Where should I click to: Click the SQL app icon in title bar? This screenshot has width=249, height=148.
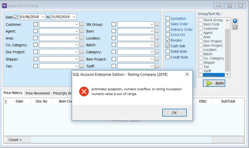[x=5, y=5]
